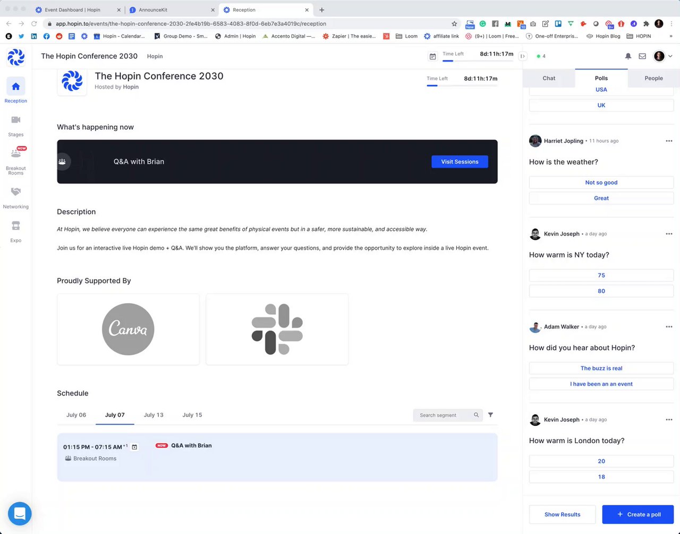680x534 pixels.
Task: Click the Visit Sessions button
Action: click(460, 162)
